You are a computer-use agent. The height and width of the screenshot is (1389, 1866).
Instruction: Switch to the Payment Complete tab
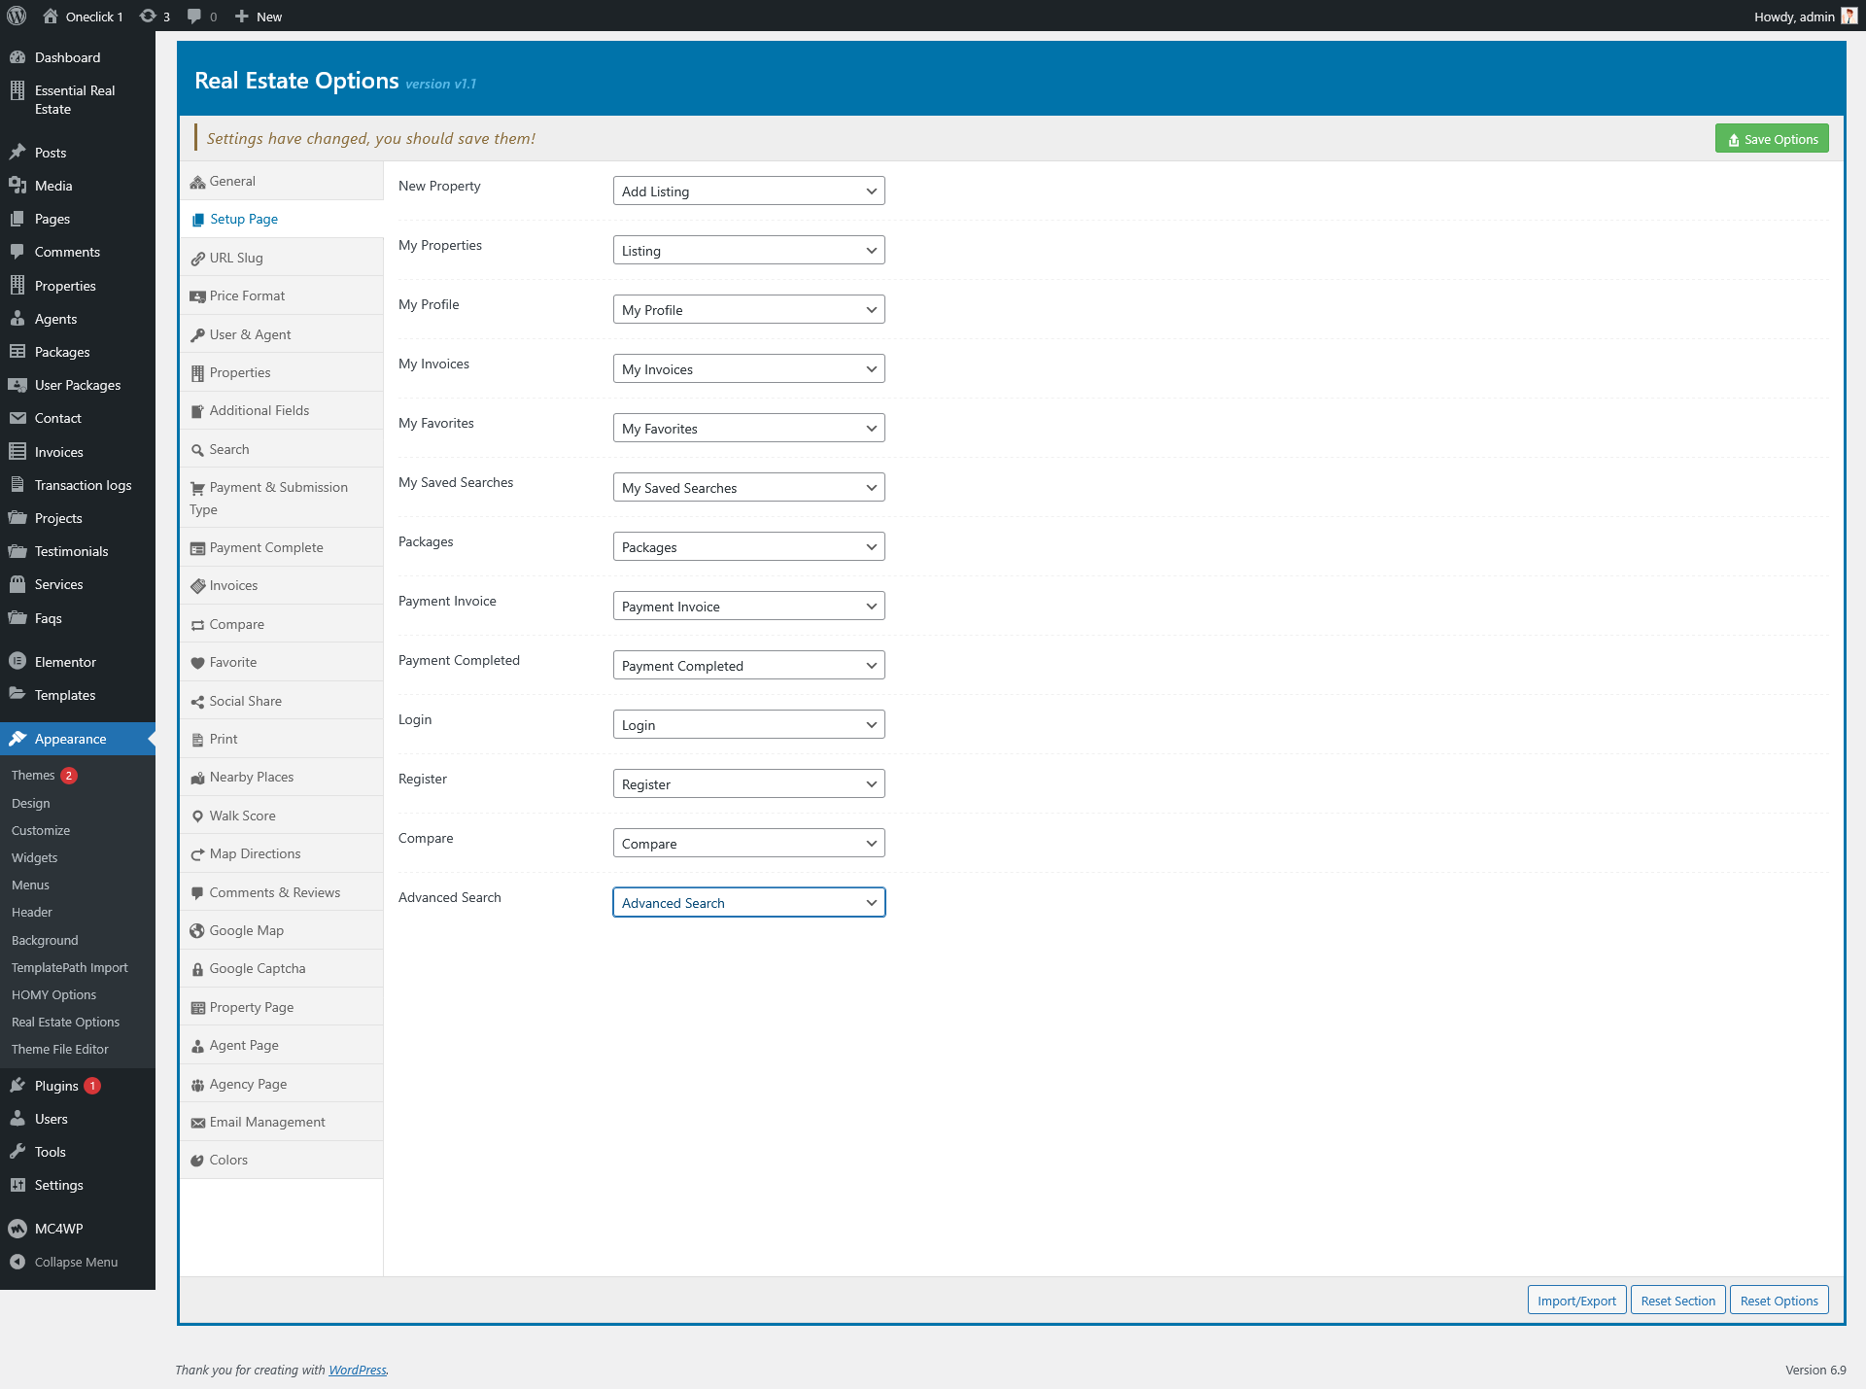click(x=281, y=547)
